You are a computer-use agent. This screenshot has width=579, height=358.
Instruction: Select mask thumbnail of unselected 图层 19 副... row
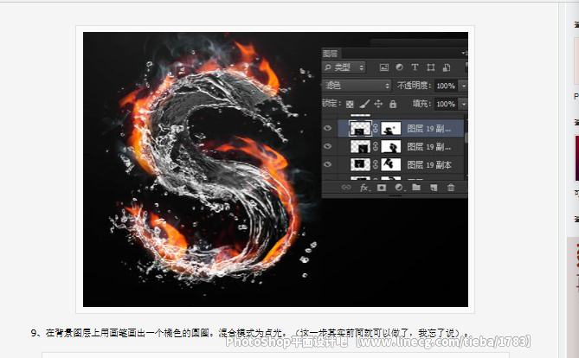pyautogui.click(x=390, y=146)
